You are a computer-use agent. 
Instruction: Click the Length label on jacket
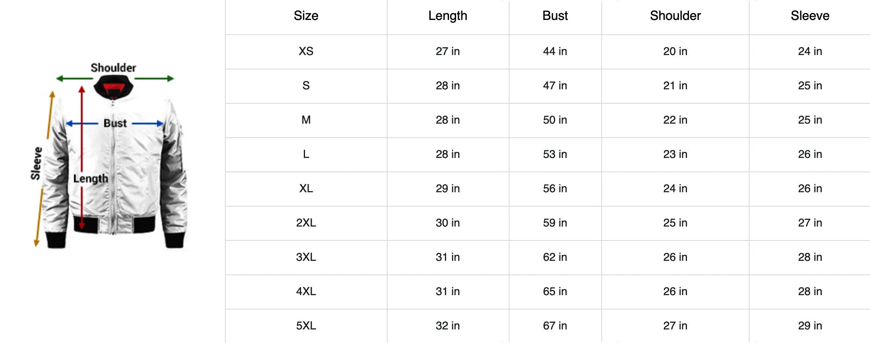[91, 179]
